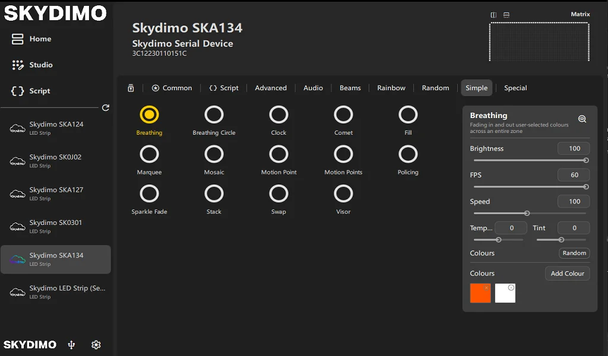The width and height of the screenshot is (608, 356).
Task: Click the USB connection icon in sidebar footer
Action: (x=71, y=345)
